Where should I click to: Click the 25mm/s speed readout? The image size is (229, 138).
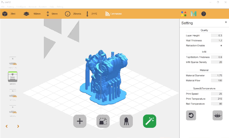77,14
